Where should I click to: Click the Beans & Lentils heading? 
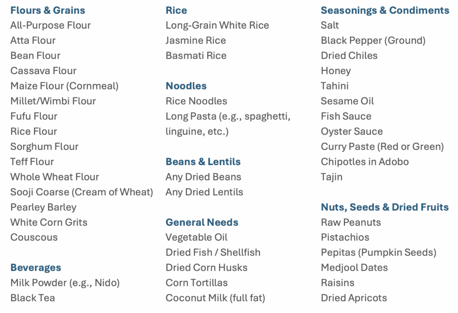point(203,162)
